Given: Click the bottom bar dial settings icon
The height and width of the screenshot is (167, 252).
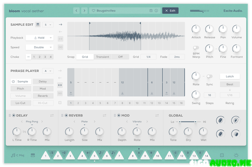Looking at the screenshot, I should click(236, 155).
